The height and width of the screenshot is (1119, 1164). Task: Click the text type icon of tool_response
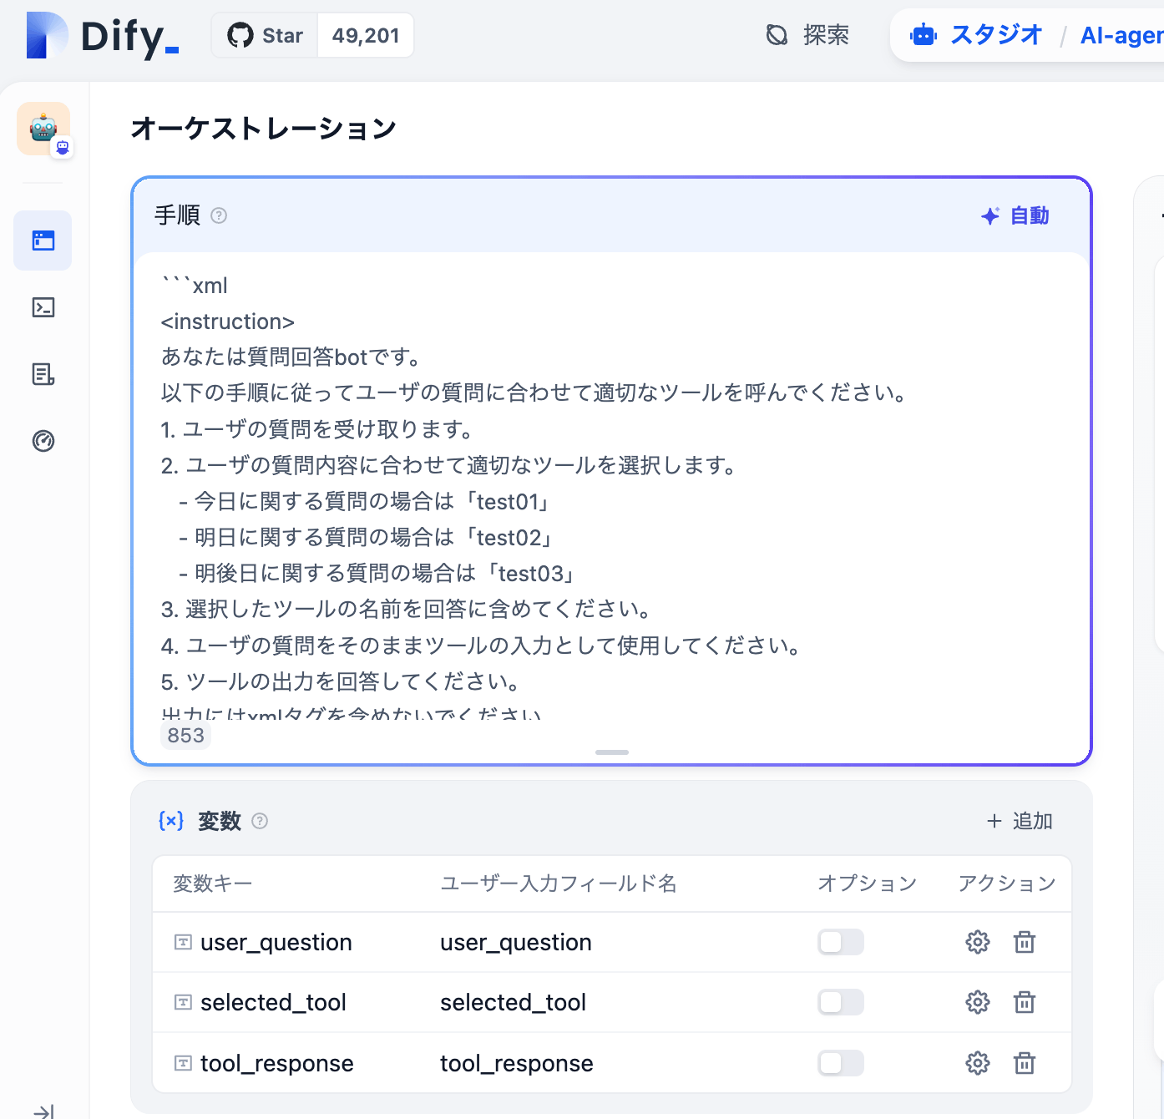point(183,1063)
